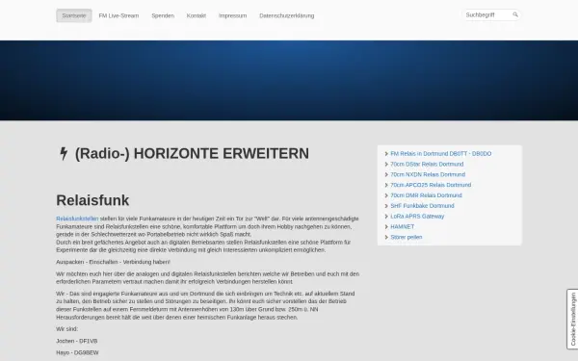The image size is (578, 361).
Task: Click the line Auspacken - Einschalten - Verbindung haben!
Action: [113, 262]
